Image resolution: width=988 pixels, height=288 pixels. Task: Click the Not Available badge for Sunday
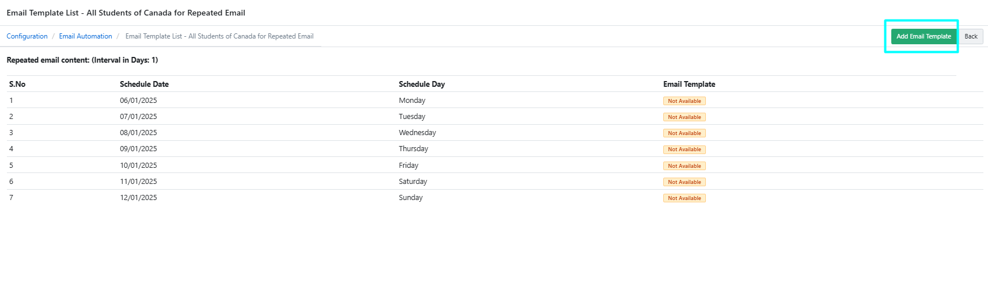[x=684, y=198]
